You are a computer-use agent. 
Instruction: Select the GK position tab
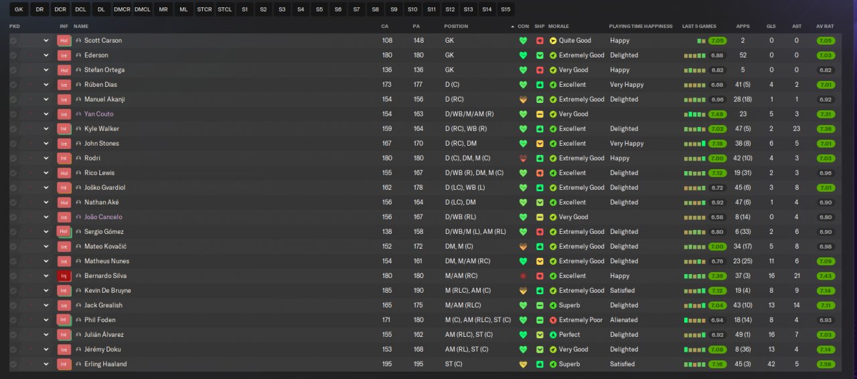[x=19, y=10]
